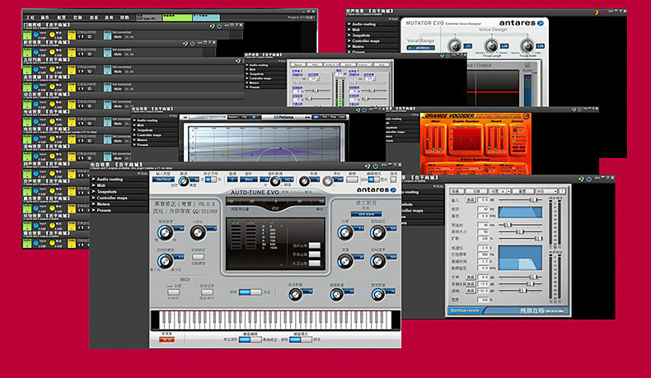
Task: Click the input level slider in Sonitus reverb
Action: pyautogui.click(x=521, y=200)
